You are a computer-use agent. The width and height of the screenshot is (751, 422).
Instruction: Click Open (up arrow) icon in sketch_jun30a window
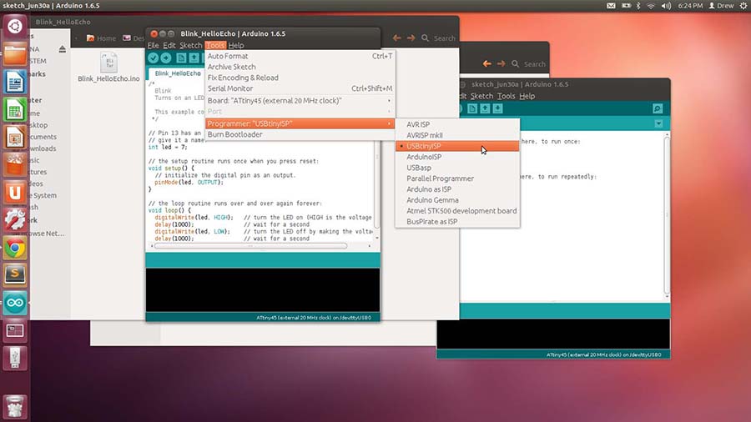tap(485, 108)
